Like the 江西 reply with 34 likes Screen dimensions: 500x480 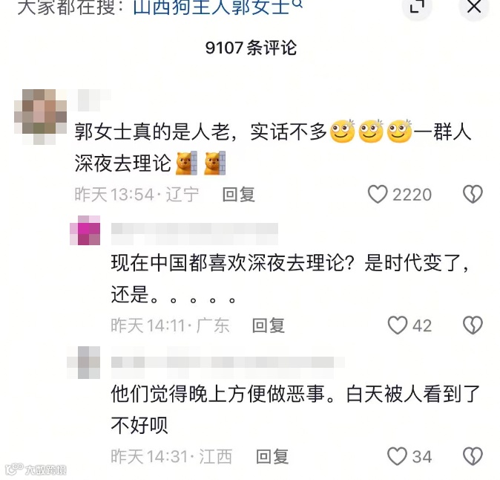click(398, 456)
